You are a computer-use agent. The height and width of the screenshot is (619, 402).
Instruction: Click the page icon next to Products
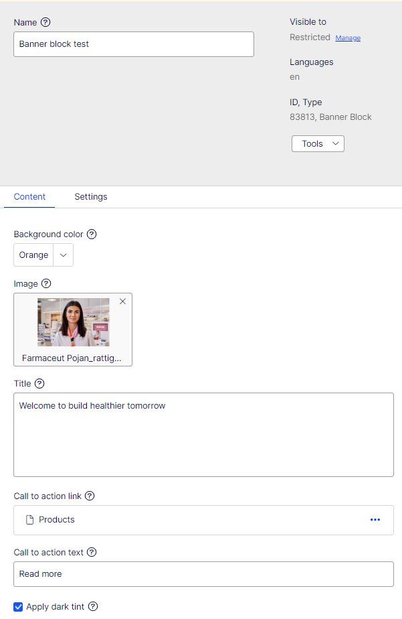pyautogui.click(x=29, y=520)
